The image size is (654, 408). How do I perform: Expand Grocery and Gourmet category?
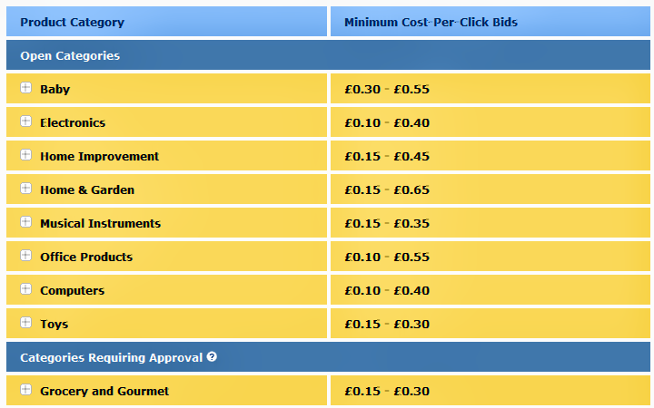click(x=25, y=391)
